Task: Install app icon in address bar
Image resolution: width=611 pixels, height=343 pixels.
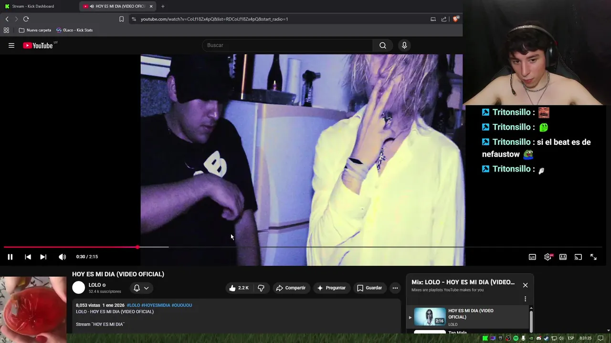Action: click(x=433, y=19)
